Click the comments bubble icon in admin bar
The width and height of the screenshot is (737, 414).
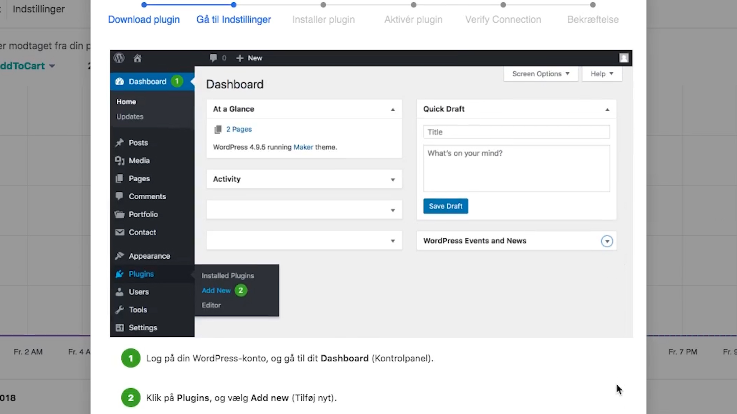click(213, 58)
